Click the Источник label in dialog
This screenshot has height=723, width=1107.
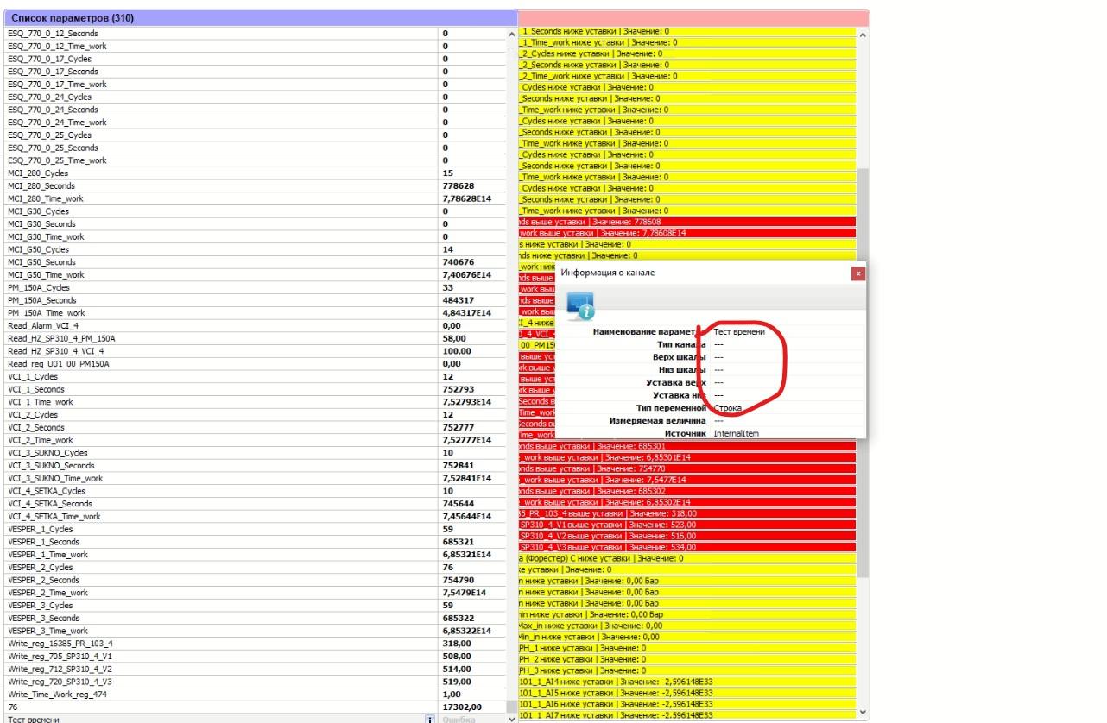[686, 433]
